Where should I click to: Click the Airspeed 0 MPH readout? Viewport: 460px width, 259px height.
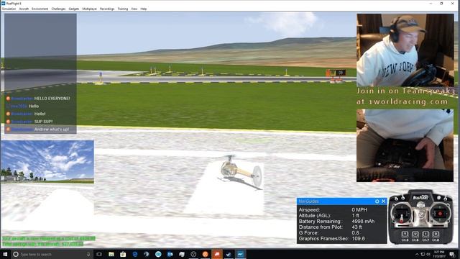(x=359, y=209)
